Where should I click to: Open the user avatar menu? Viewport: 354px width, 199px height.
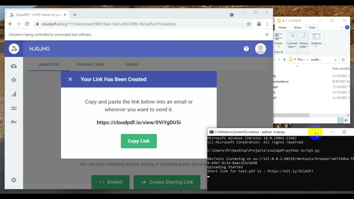pos(260,49)
